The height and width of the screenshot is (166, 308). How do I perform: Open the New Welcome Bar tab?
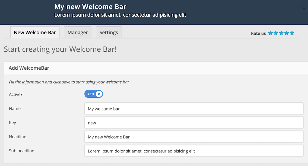point(35,33)
